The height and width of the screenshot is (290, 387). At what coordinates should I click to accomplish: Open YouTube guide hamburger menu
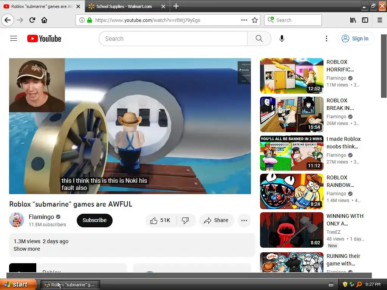click(14, 39)
